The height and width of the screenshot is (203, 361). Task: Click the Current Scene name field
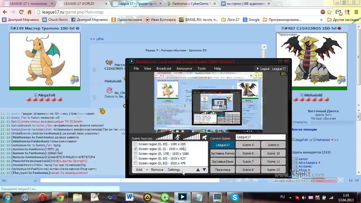(x=261, y=137)
